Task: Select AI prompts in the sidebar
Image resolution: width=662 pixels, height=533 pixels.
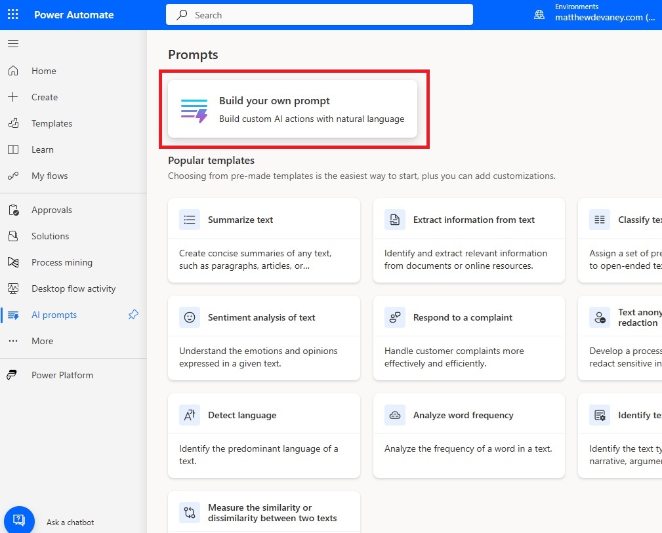Action: 54,315
